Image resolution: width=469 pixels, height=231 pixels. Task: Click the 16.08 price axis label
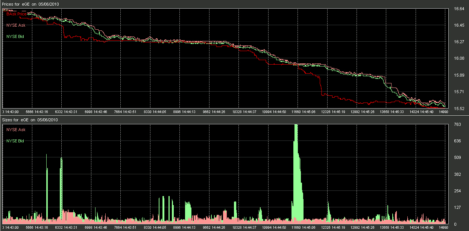[x=459, y=59]
